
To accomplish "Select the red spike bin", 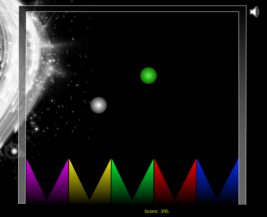I will click(175, 181).
